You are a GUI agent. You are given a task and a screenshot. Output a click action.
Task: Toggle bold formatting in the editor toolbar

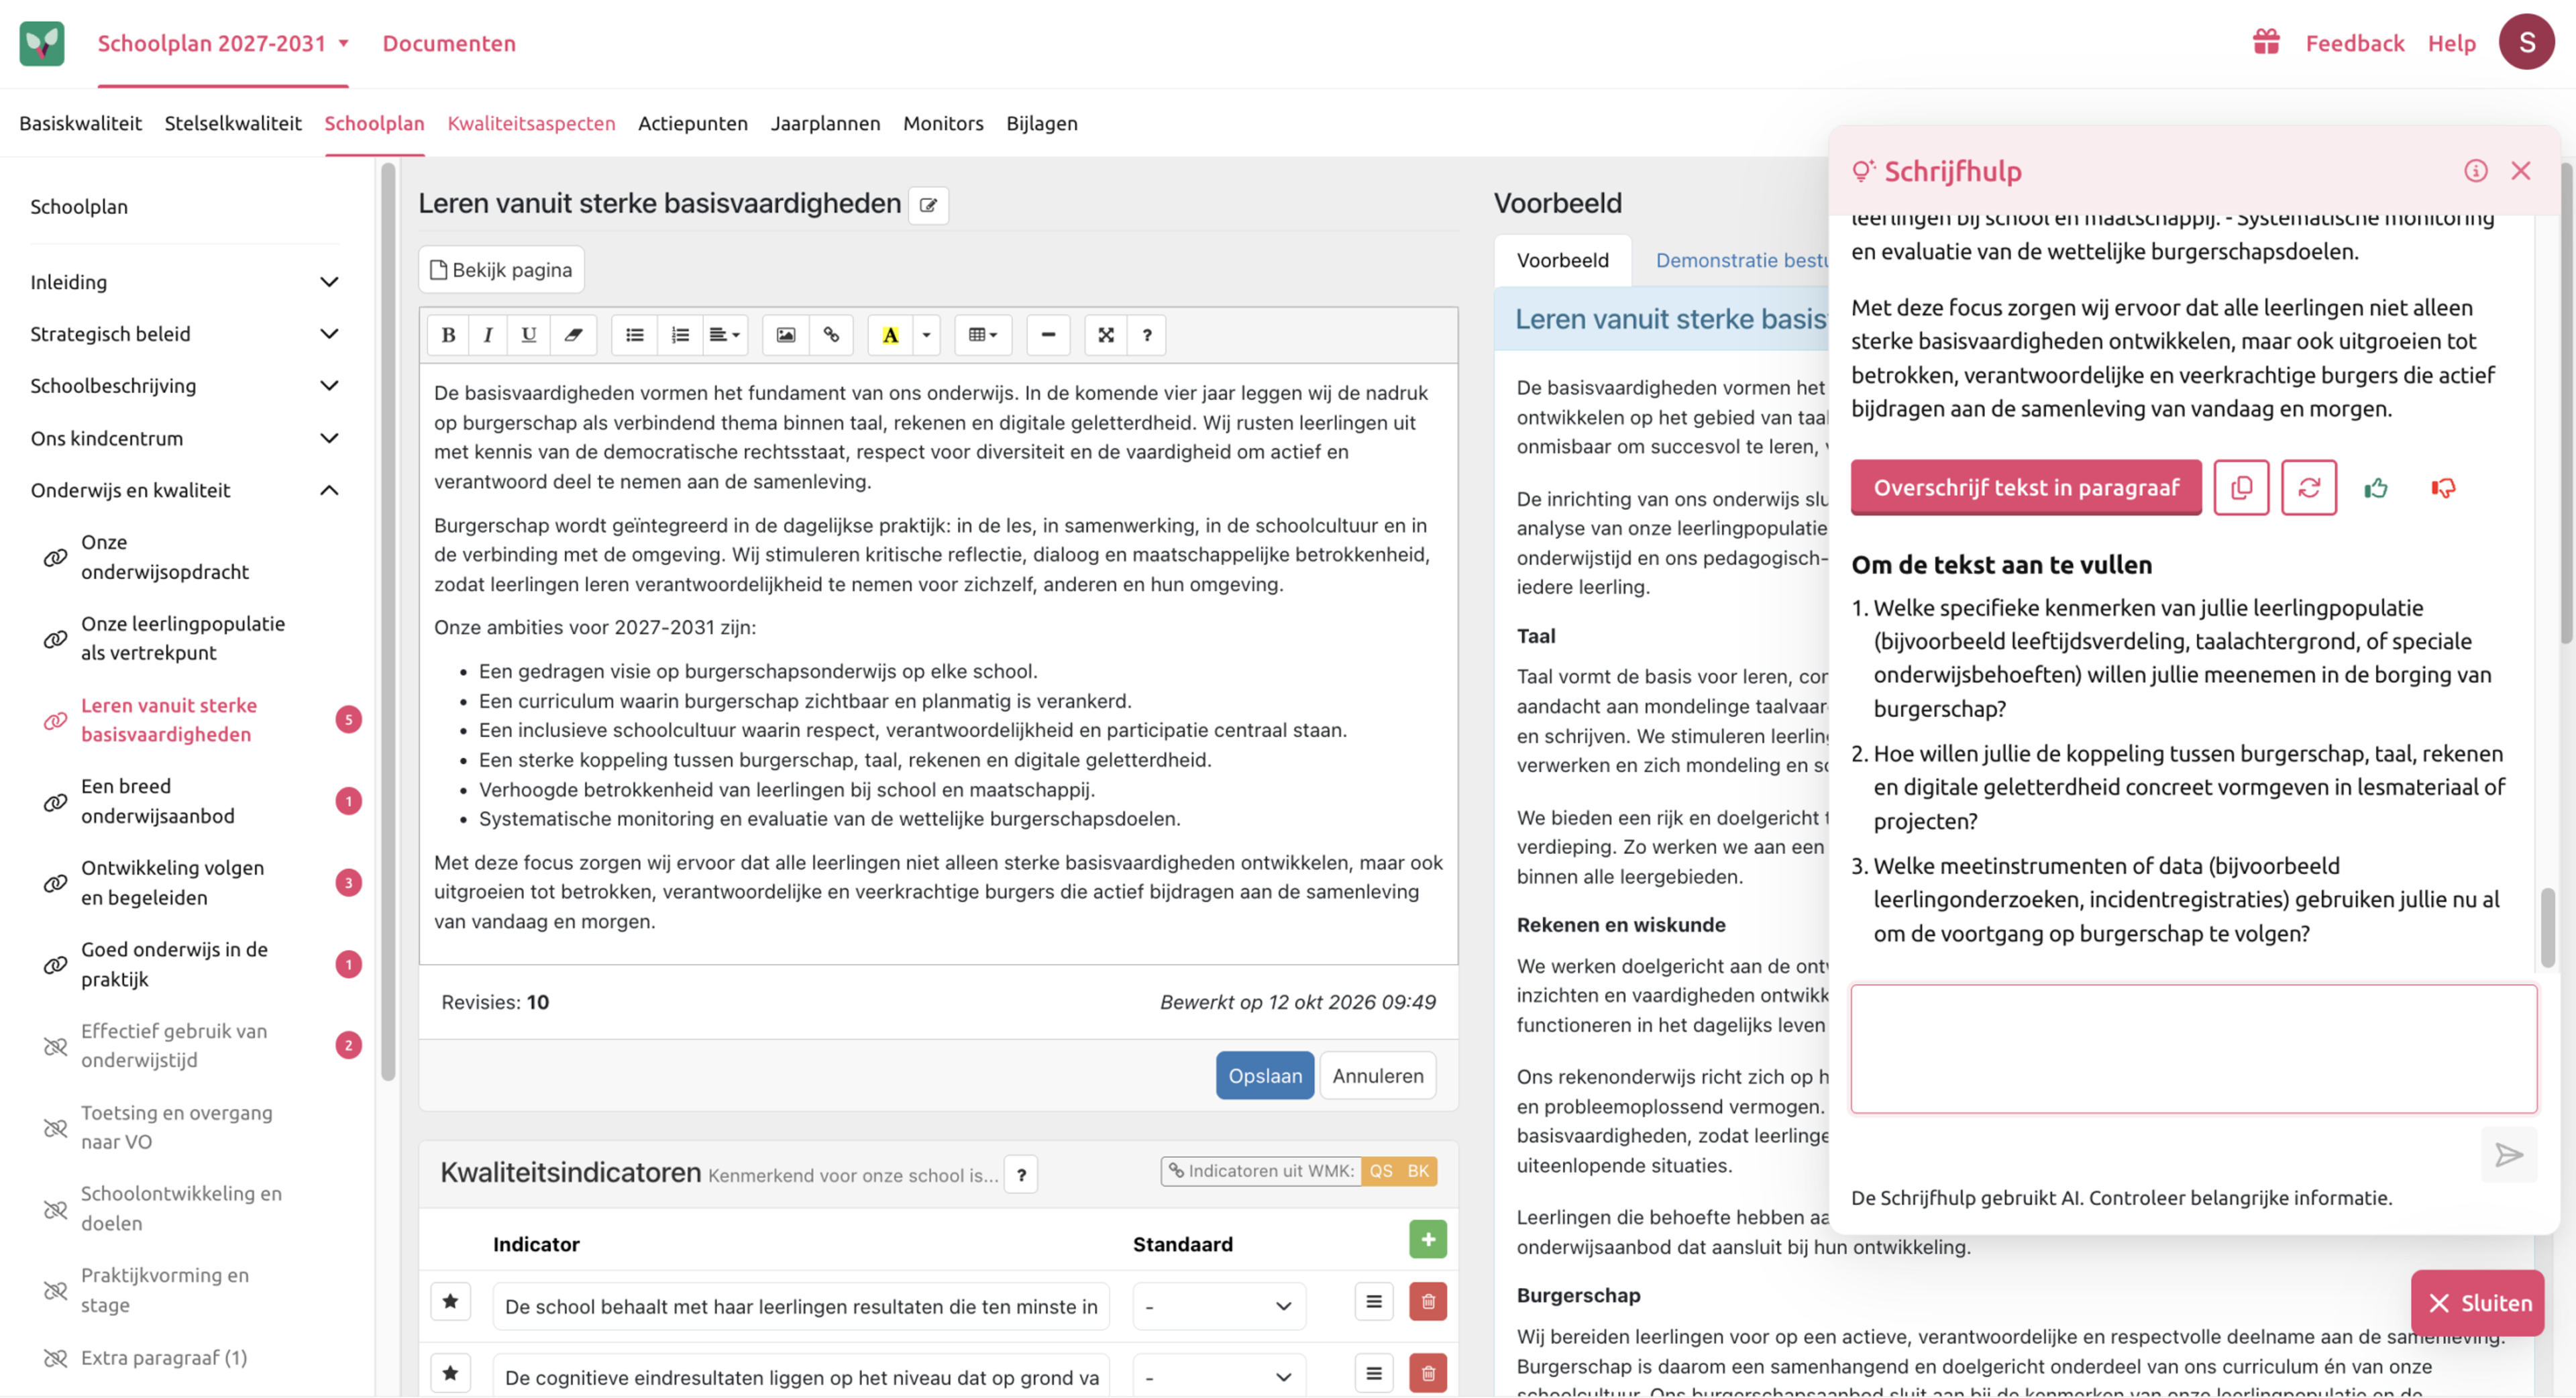coord(448,335)
